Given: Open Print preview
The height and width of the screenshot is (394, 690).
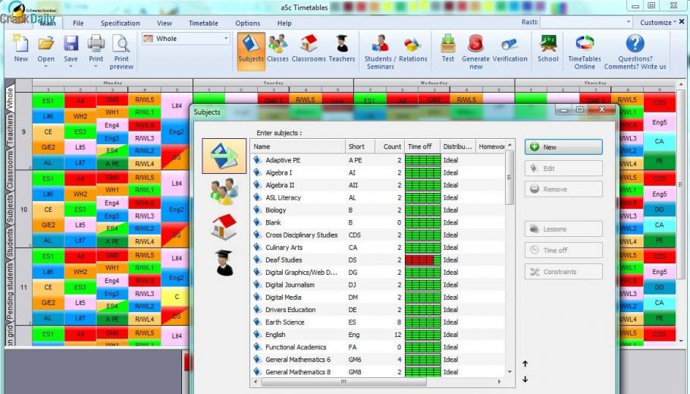Looking at the screenshot, I should [121, 52].
